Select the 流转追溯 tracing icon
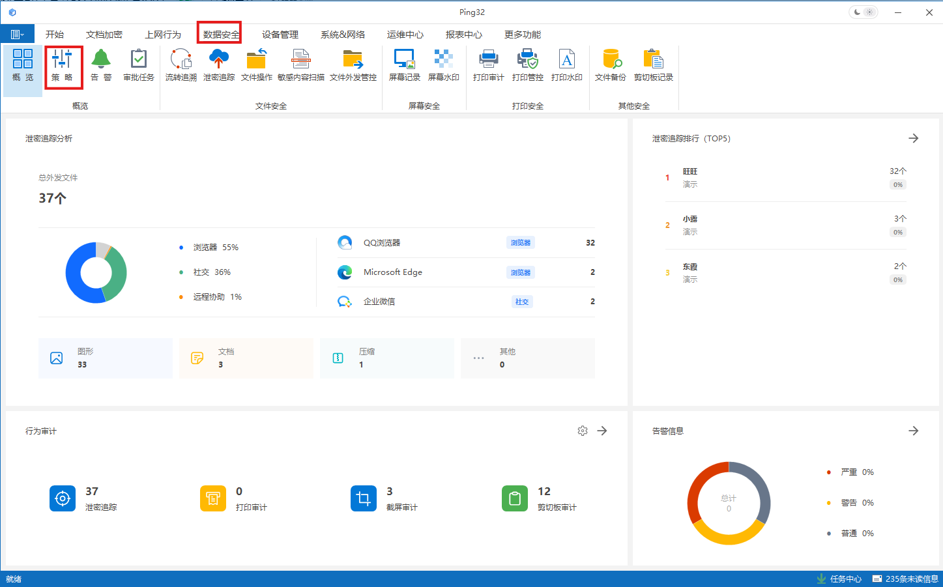The width and height of the screenshot is (943, 587). pyautogui.click(x=181, y=65)
